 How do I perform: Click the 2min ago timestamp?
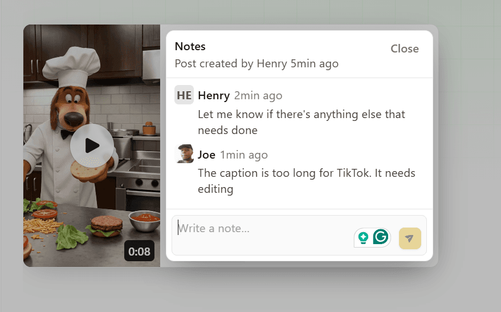pos(258,96)
